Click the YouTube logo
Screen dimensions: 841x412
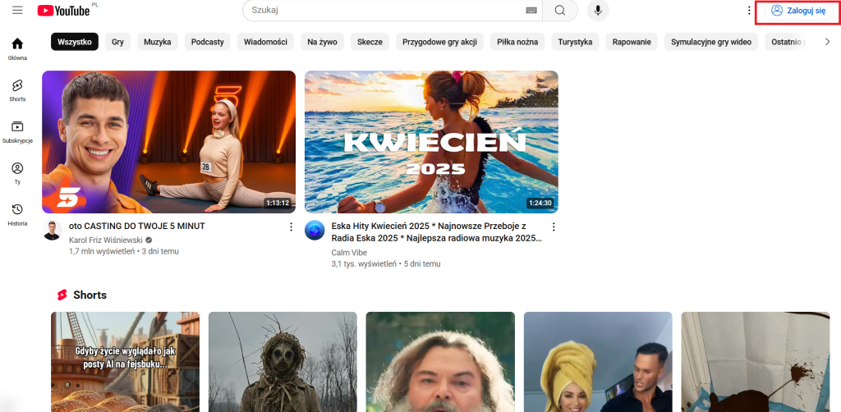(x=63, y=10)
